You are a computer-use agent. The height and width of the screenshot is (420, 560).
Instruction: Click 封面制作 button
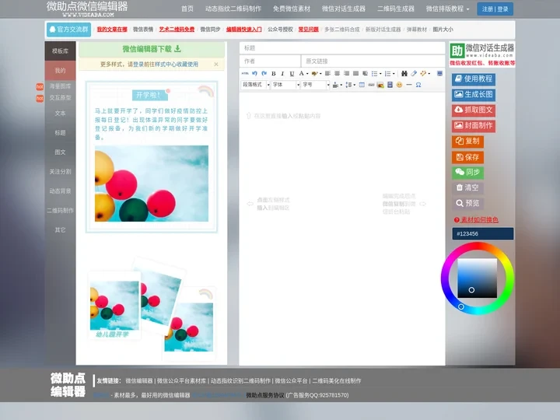tap(474, 126)
